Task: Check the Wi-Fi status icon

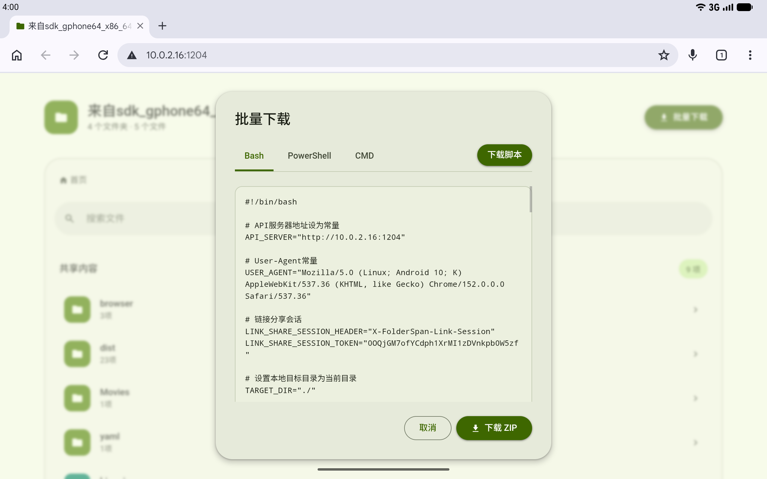Action: pyautogui.click(x=700, y=7)
